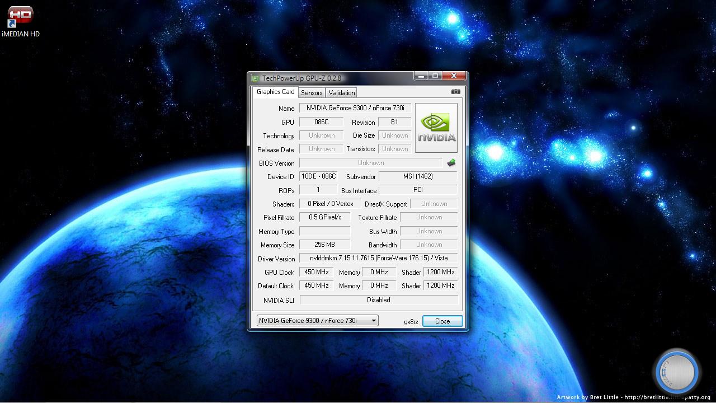The height and width of the screenshot is (403, 716).
Task: Click the Default Clock row Shader 1200 MHz field
Action: tap(441, 285)
